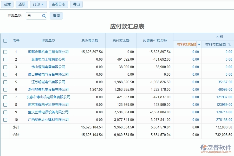Open the 打印 print dropdown menu
Image resolution: width=234 pixels, height=156 pixels.
coord(38,4)
